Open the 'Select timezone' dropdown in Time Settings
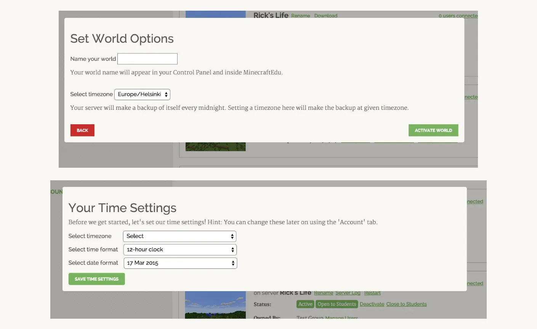The image size is (537, 329). pos(180,236)
